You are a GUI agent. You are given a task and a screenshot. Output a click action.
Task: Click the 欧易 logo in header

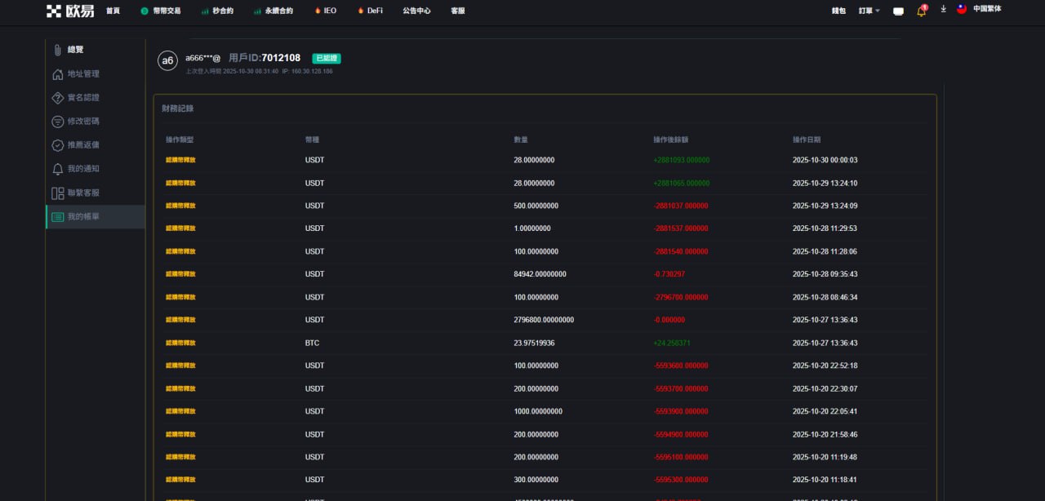(x=69, y=11)
